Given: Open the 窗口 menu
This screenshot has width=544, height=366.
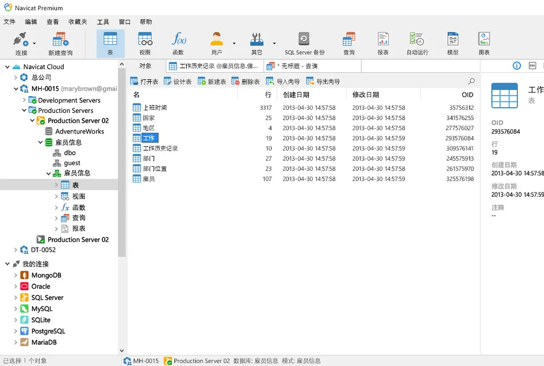Looking at the screenshot, I should (x=124, y=22).
